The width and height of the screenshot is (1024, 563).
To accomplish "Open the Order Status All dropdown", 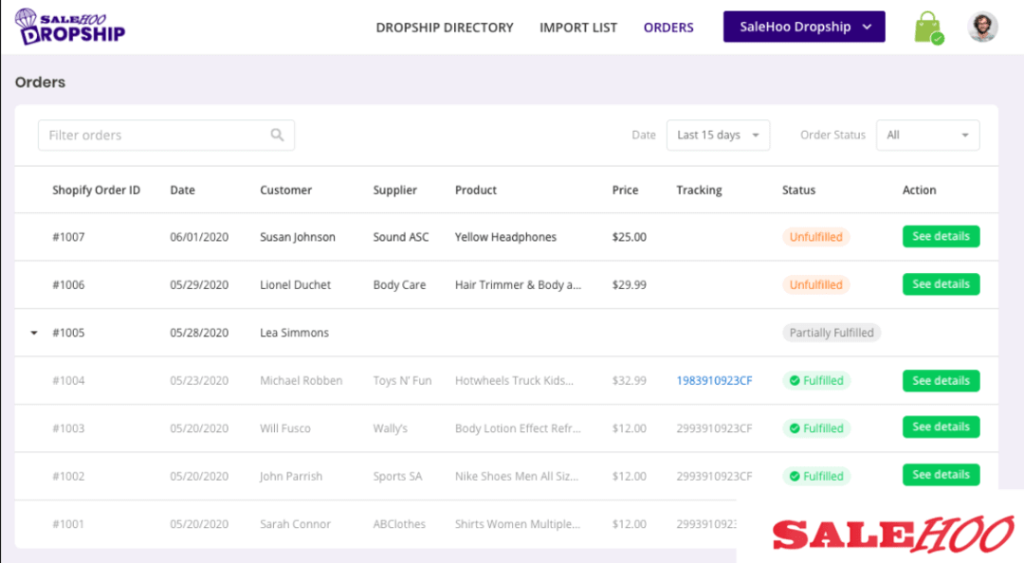I will (x=927, y=135).
